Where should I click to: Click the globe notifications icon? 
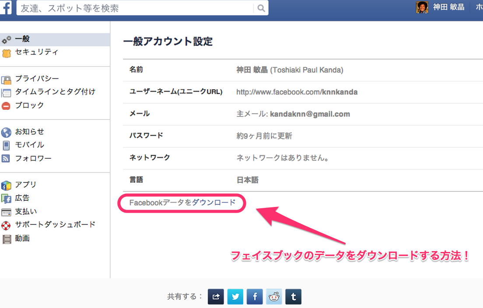6,133
